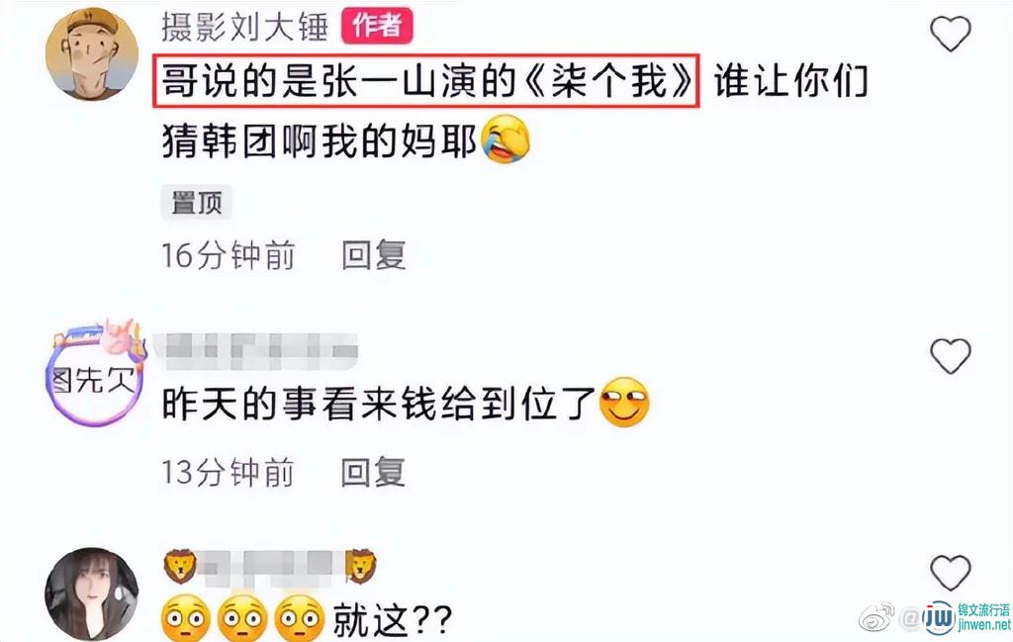Like the comment by 摄影刘大锤
Image resolution: width=1013 pixels, height=642 pixels.
951,34
